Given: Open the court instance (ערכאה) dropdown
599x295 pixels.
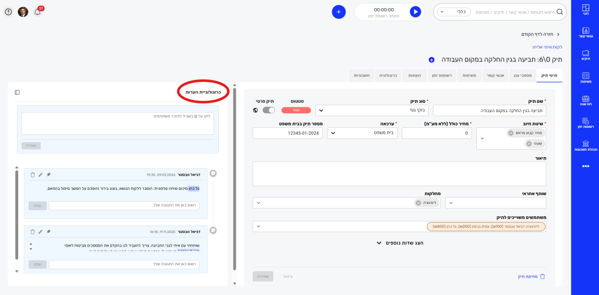Looking at the screenshot, I should (x=363, y=133).
